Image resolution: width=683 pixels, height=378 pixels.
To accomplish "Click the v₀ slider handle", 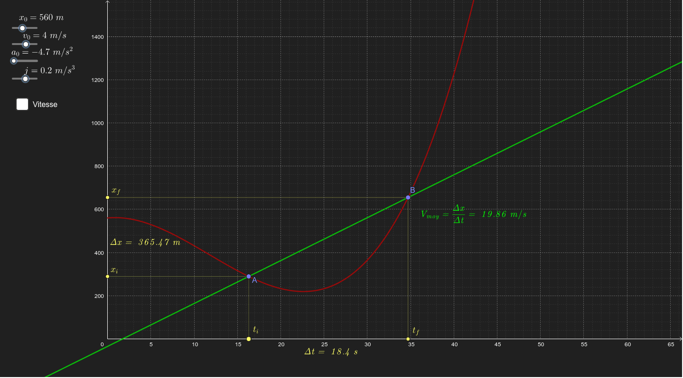I will point(26,44).
